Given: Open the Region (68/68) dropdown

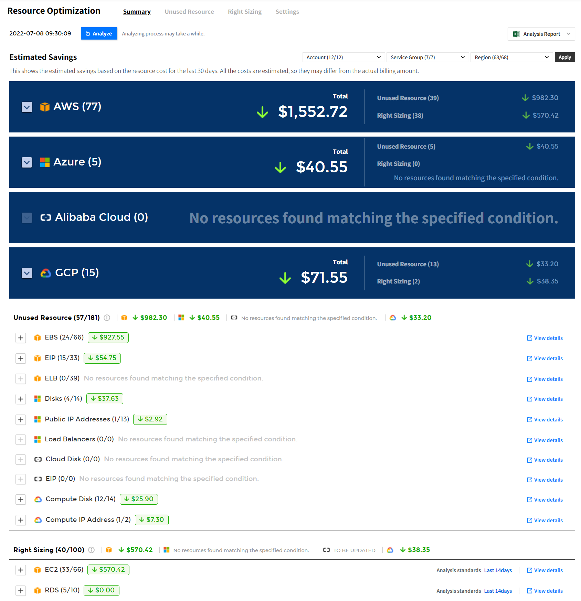Looking at the screenshot, I should click(x=511, y=57).
